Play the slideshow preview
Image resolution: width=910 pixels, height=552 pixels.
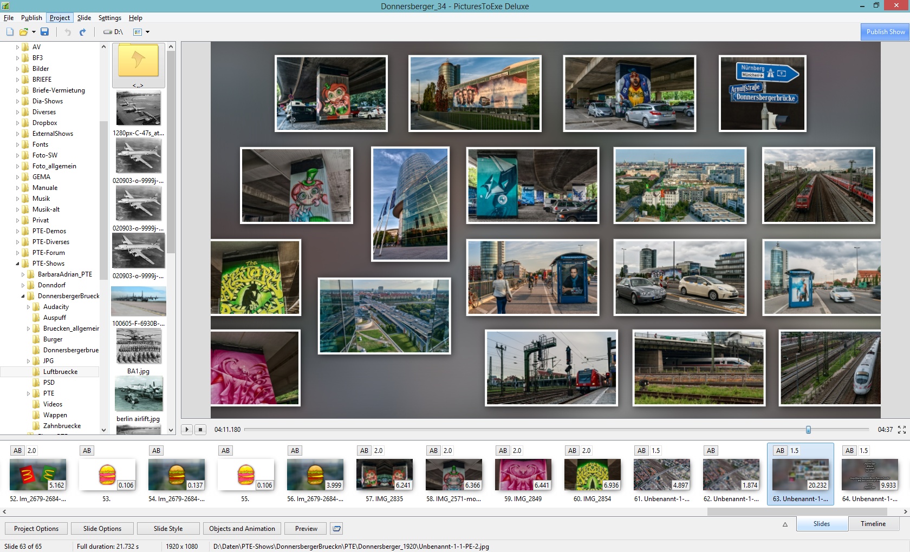click(x=186, y=429)
